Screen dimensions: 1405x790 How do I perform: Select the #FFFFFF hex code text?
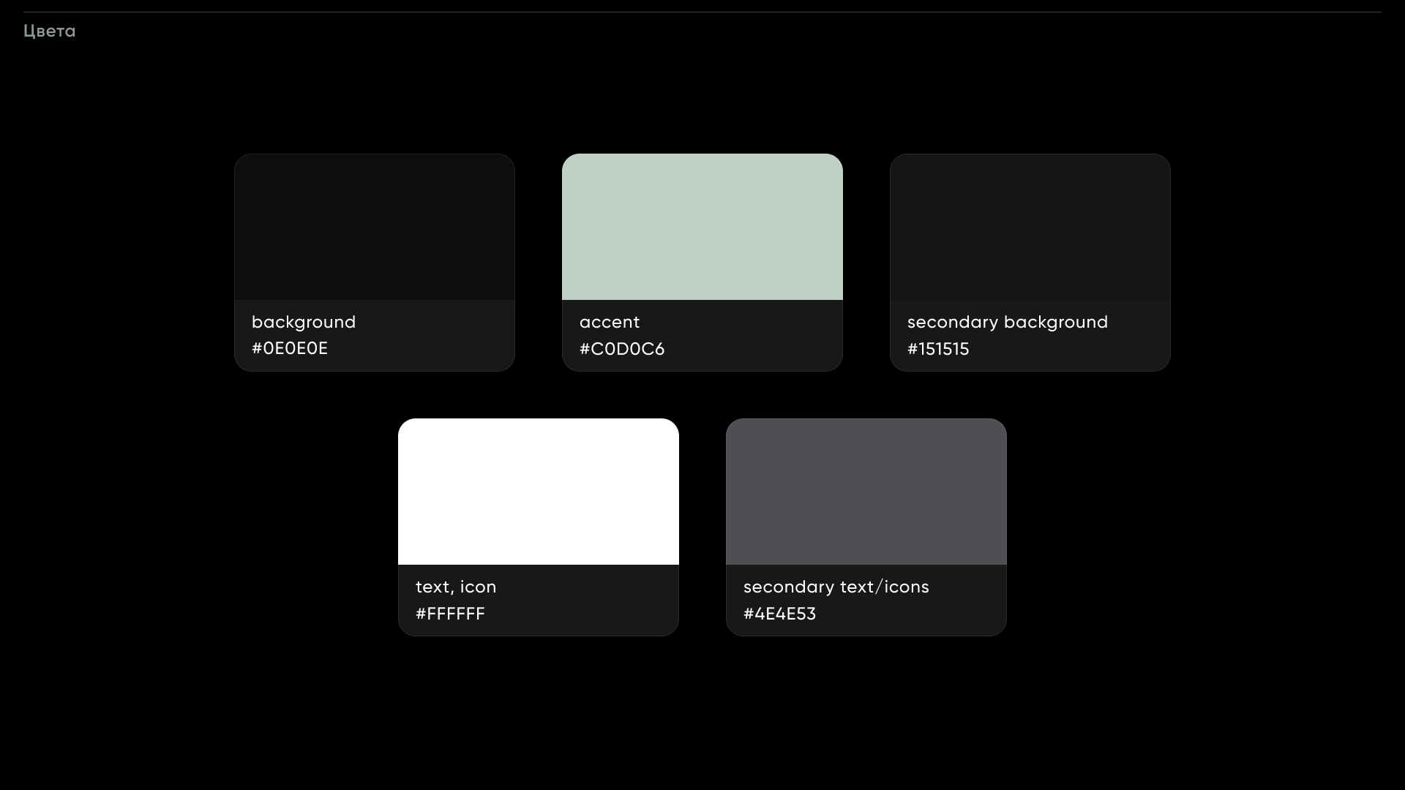pyautogui.click(x=450, y=614)
